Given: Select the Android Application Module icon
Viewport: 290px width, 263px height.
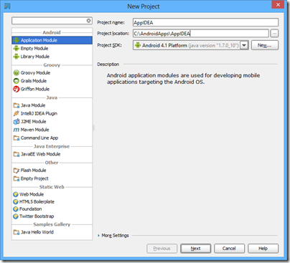Looking at the screenshot, I should [16, 40].
